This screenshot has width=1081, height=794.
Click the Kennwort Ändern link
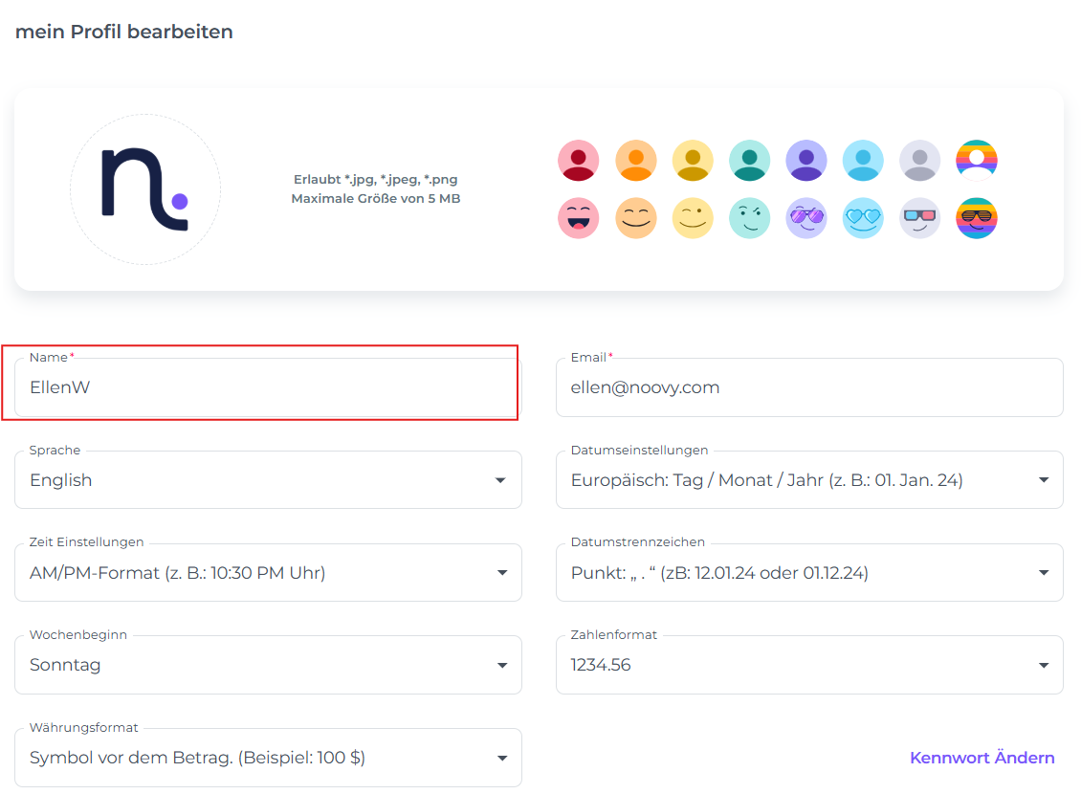[x=982, y=758]
